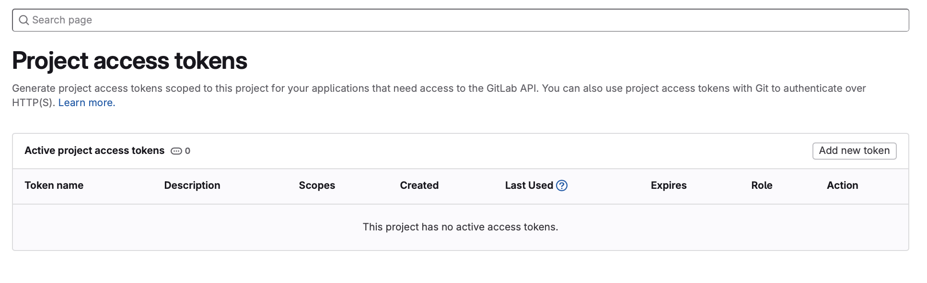Viewport: 927px width, 283px height.
Task: Select the Token name column header
Action: 54,185
